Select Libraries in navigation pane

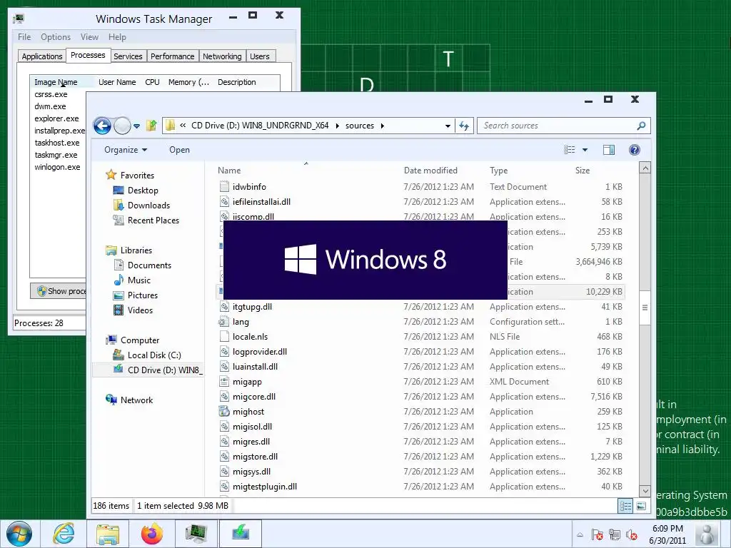(136, 250)
